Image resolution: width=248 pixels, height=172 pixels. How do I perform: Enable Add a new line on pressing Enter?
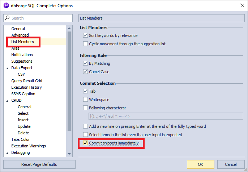coord(85,126)
